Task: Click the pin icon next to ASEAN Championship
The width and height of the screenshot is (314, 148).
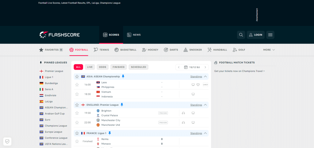Action: [x=123, y=76]
